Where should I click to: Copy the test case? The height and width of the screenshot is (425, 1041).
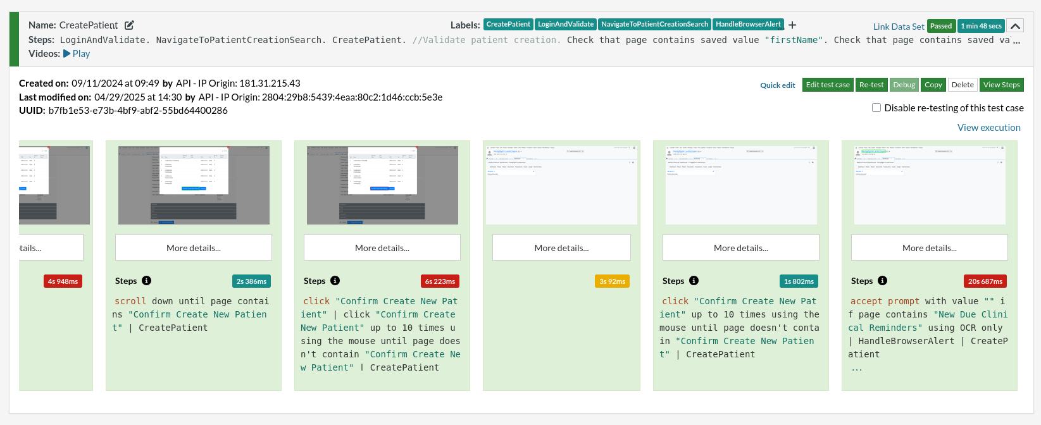tap(933, 85)
